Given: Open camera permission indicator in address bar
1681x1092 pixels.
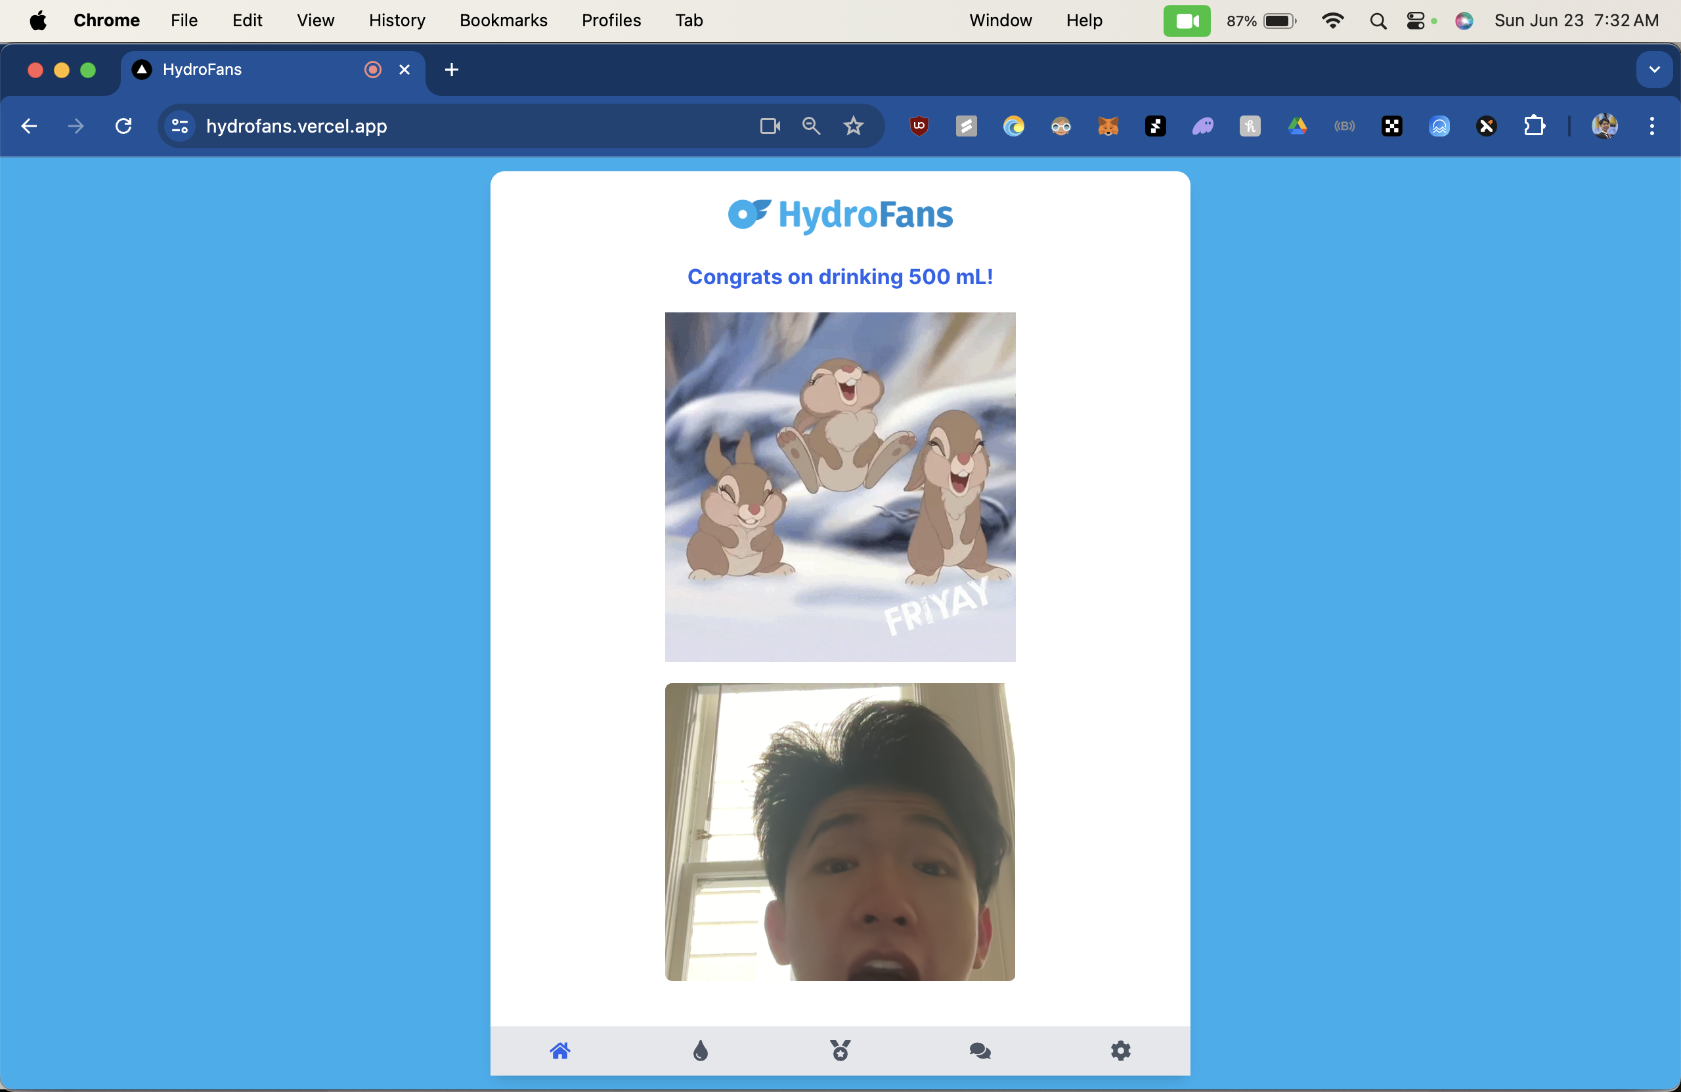Looking at the screenshot, I should (770, 127).
